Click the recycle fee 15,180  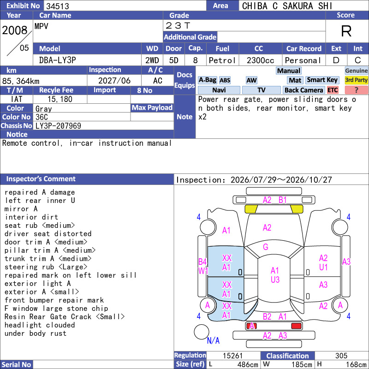(60, 99)
